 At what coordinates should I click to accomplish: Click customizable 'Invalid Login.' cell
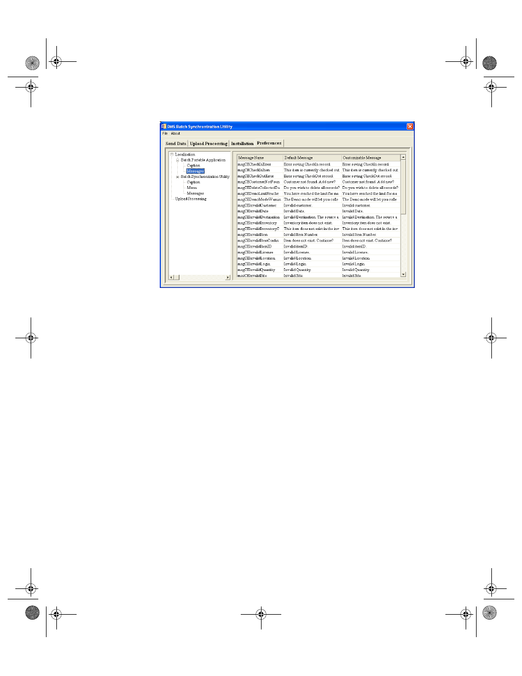tap(371, 264)
